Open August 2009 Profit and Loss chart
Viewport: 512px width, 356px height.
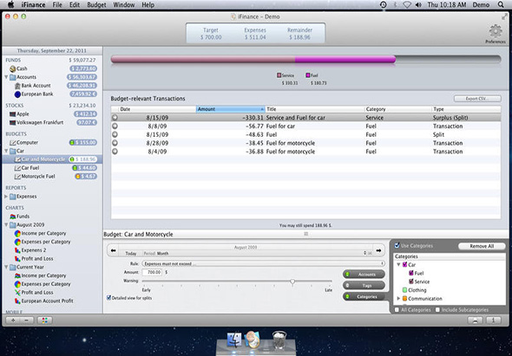(x=17, y=259)
